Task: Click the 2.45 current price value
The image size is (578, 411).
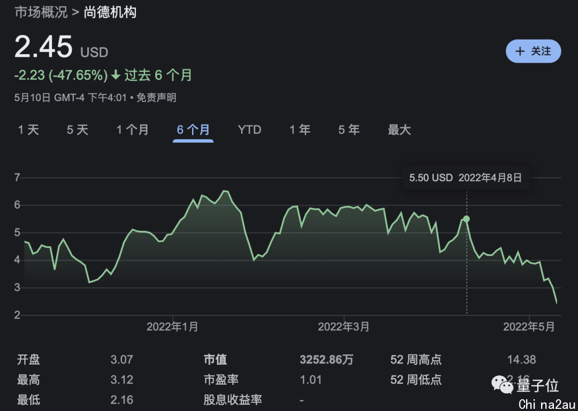Action: pos(43,47)
